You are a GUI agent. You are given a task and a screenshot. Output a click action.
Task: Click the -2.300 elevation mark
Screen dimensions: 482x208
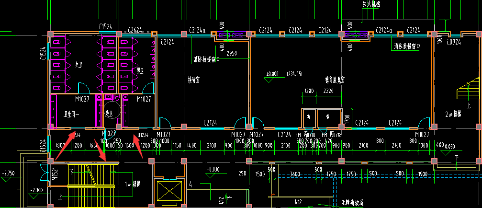click(36, 190)
